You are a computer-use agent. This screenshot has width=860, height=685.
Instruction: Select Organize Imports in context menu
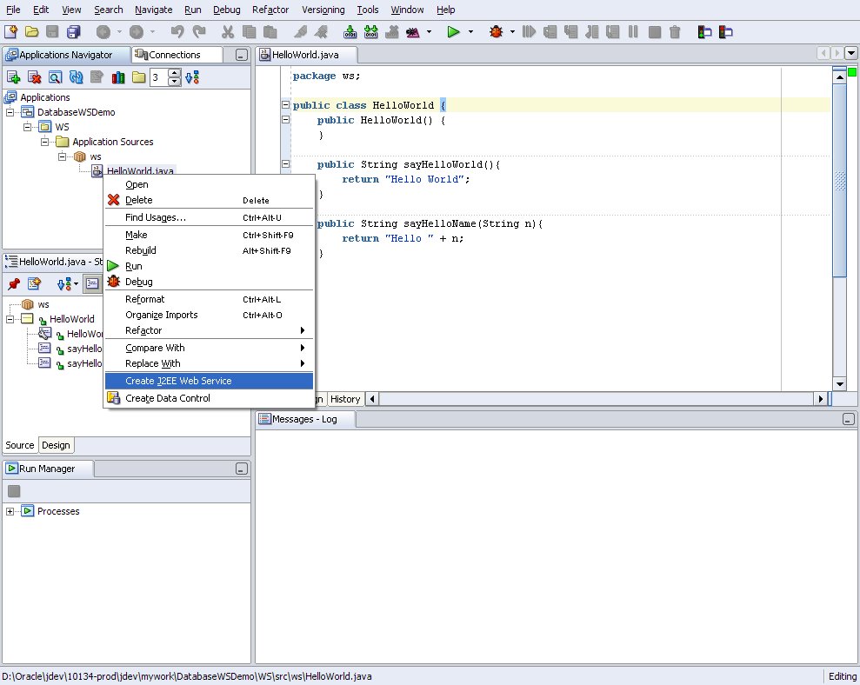tap(209, 315)
